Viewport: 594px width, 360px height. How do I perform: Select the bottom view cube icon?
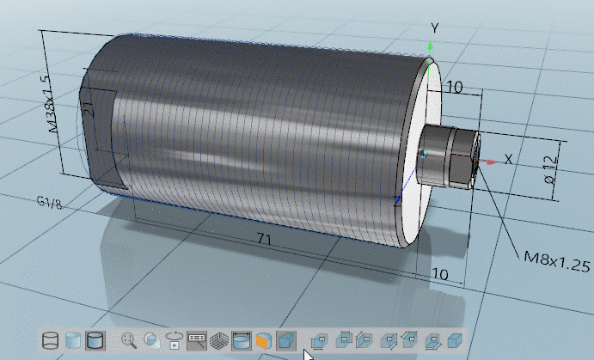coord(432,341)
